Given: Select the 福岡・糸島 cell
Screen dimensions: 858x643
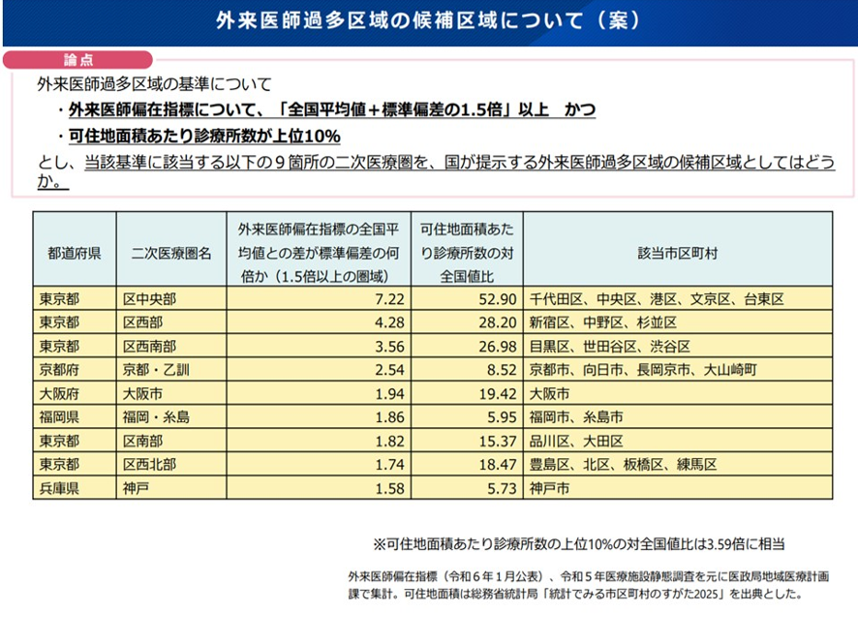Looking at the screenshot, I should [x=157, y=417].
